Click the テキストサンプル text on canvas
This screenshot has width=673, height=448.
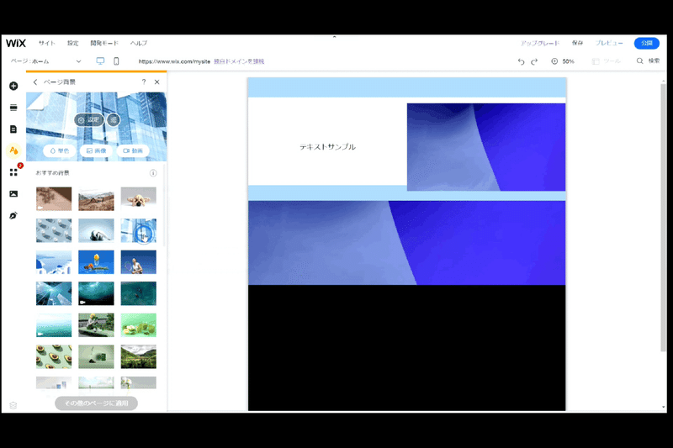(x=327, y=146)
